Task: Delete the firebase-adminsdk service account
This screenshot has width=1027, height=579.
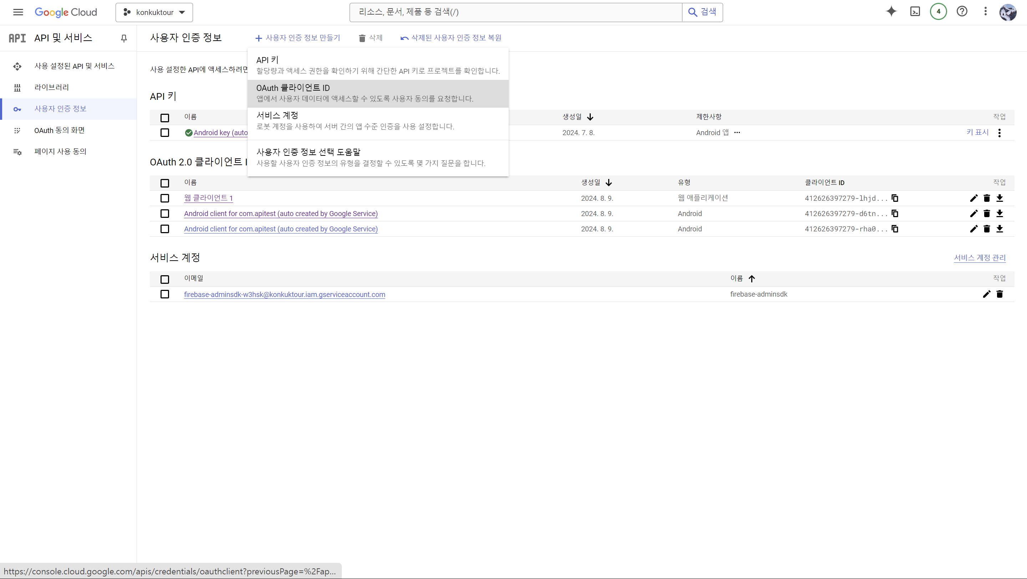Action: pos(1000,294)
